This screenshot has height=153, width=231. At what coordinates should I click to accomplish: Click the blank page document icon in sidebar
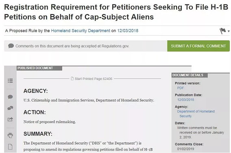point(10,147)
